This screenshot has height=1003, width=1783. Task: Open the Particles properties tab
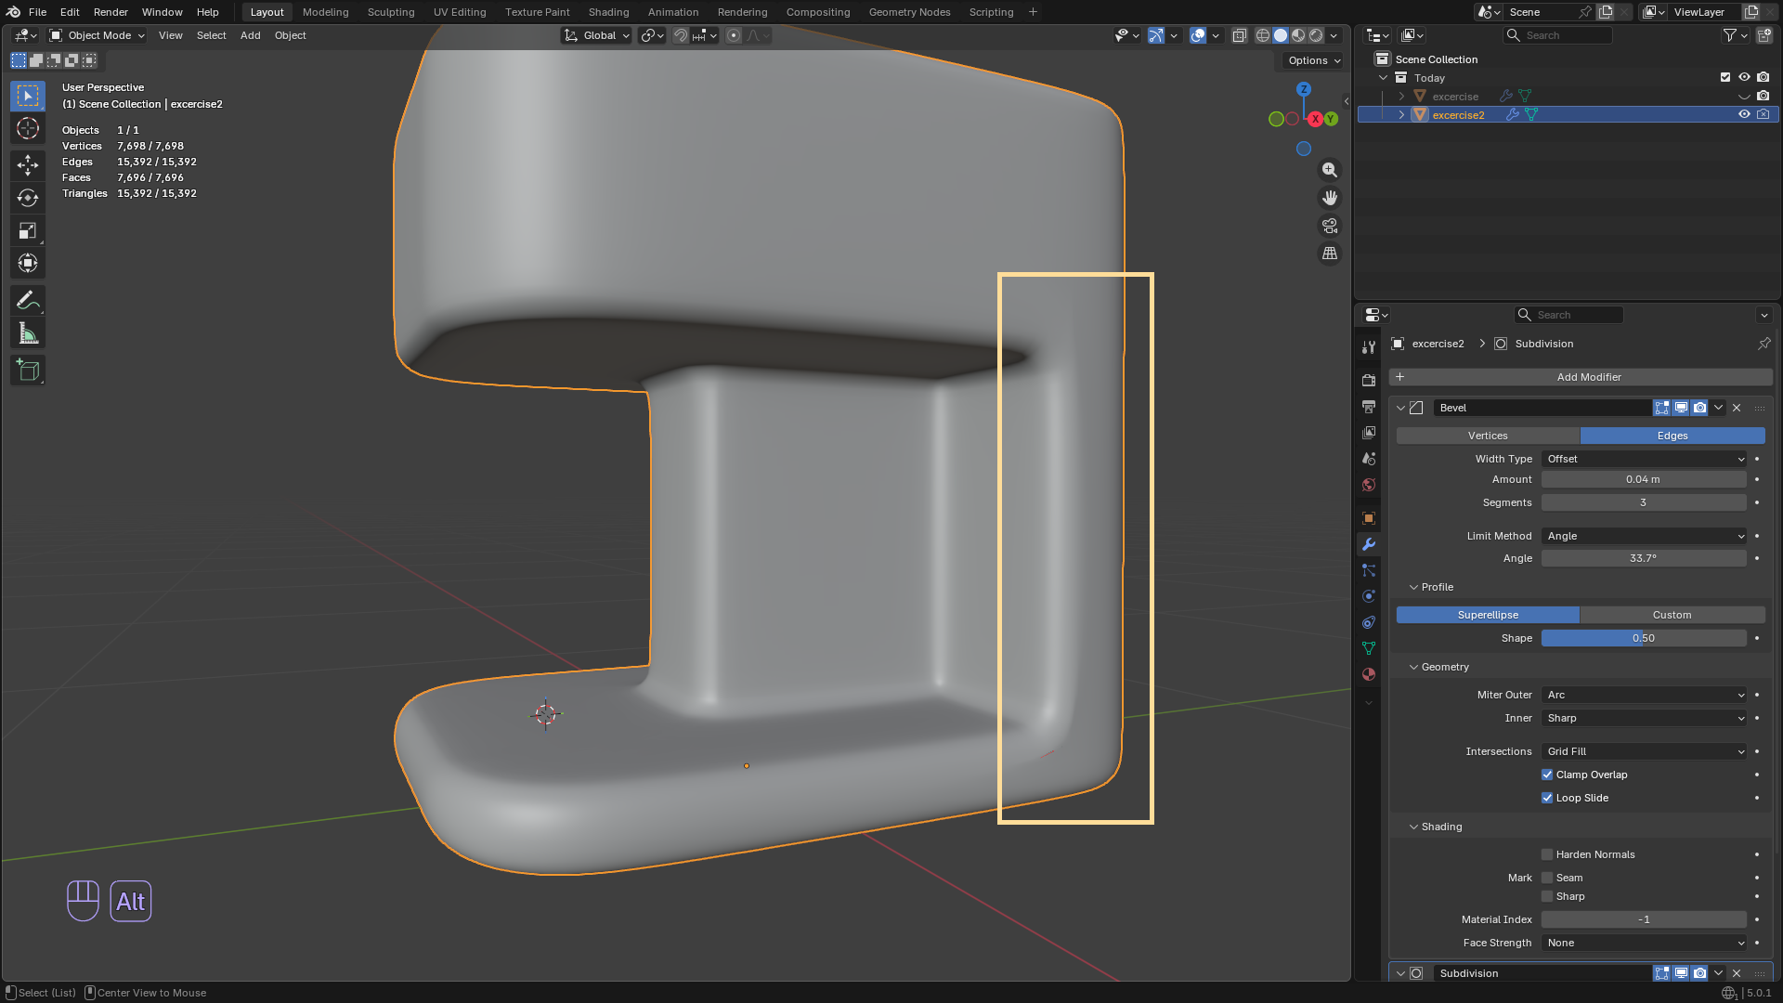1369,570
